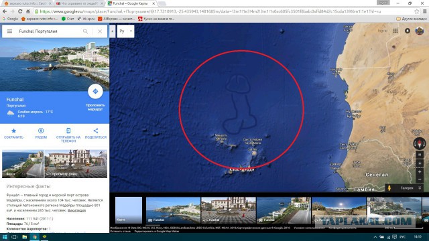Click the address bar URL

210,11
